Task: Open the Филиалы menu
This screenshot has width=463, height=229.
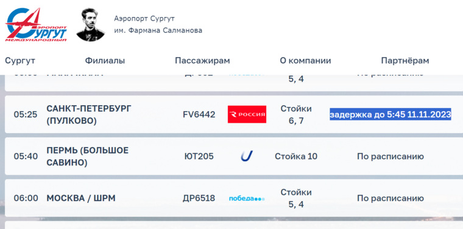Action: click(105, 61)
